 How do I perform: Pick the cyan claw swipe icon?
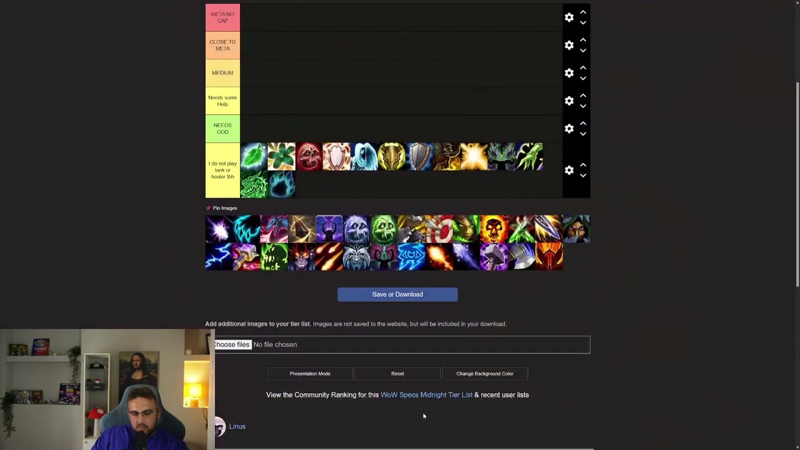pos(246,229)
